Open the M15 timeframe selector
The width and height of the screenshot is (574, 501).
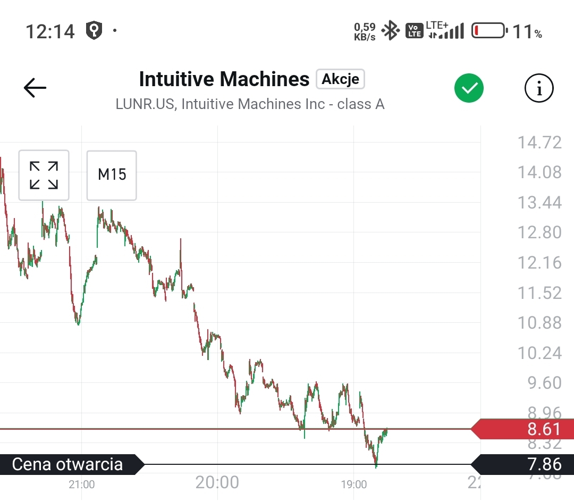pos(112,176)
